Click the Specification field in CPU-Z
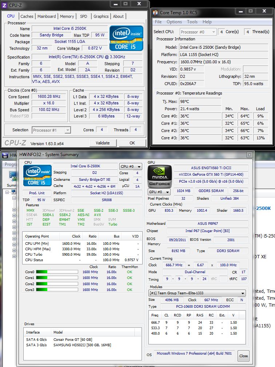 (87, 57)
